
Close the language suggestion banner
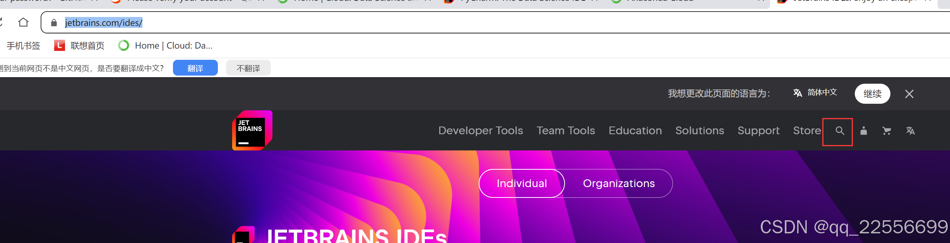click(909, 94)
